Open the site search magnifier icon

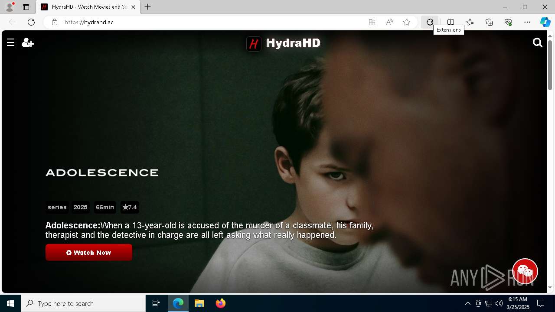[x=538, y=42]
